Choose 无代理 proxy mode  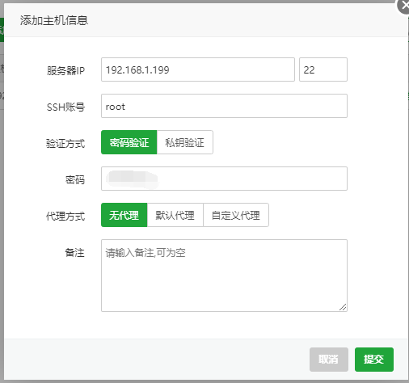point(124,215)
